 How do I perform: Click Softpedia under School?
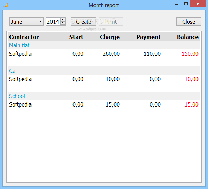click(x=20, y=105)
